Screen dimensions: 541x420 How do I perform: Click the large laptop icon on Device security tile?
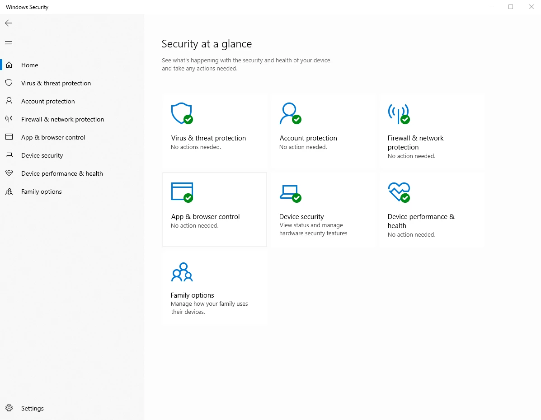(x=290, y=193)
